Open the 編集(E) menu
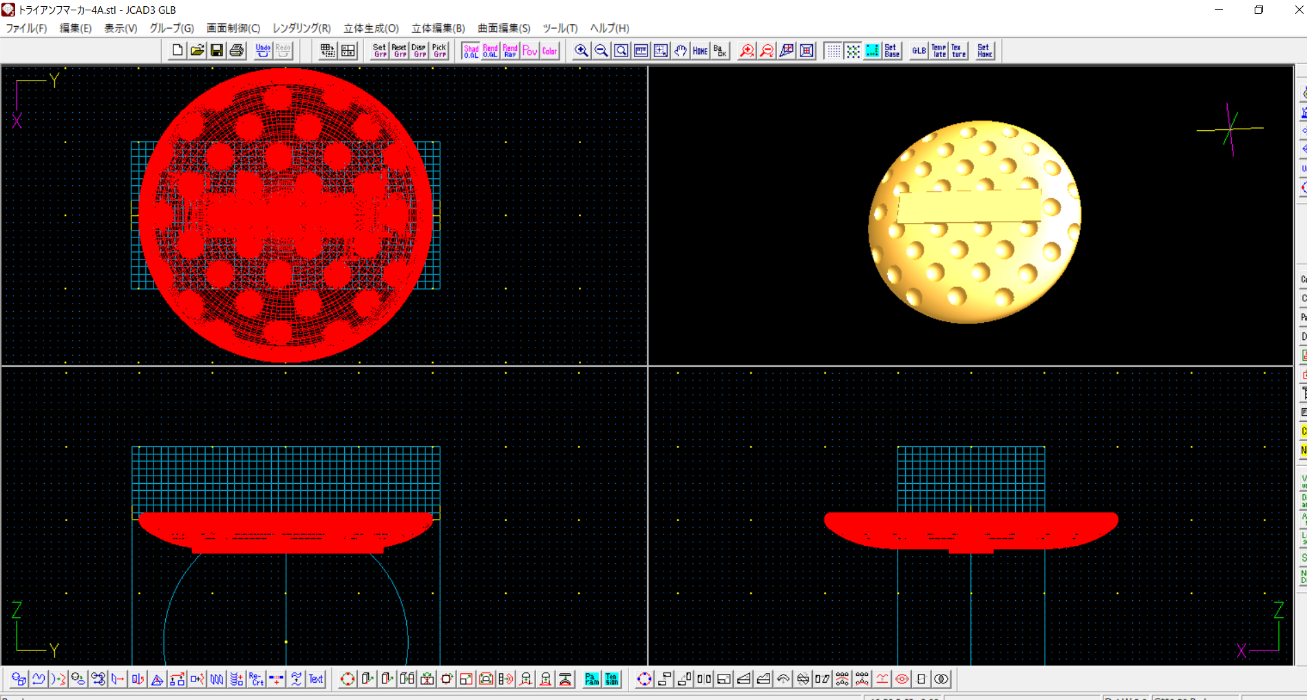Image resolution: width=1307 pixels, height=700 pixels. click(76, 28)
